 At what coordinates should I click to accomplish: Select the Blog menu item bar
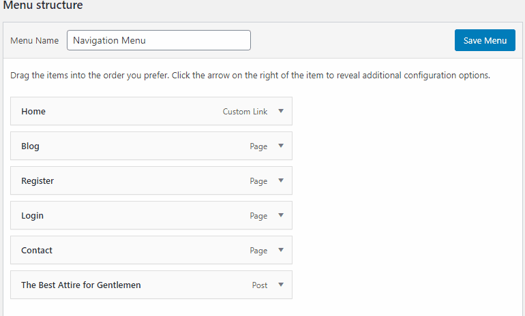151,146
